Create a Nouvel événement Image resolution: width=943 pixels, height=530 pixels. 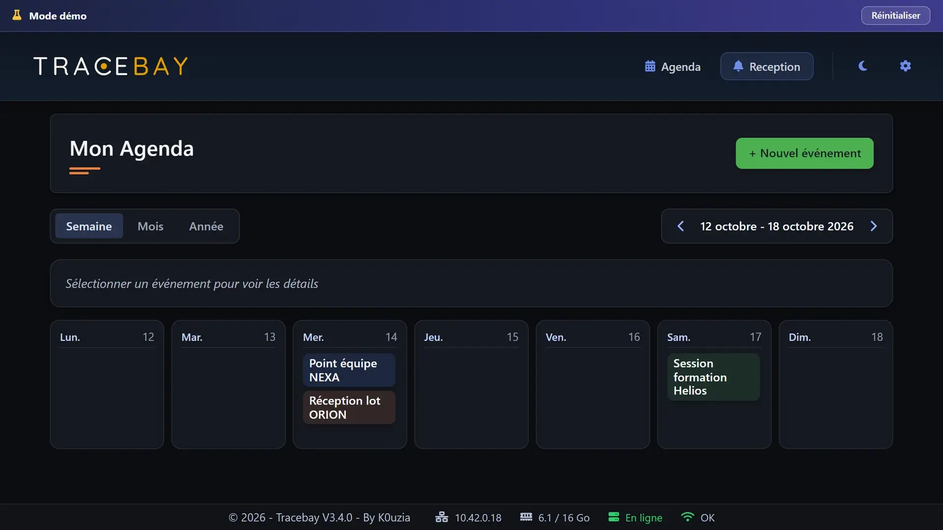[804, 153]
